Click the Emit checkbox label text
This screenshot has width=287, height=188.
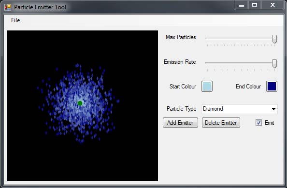(269, 123)
